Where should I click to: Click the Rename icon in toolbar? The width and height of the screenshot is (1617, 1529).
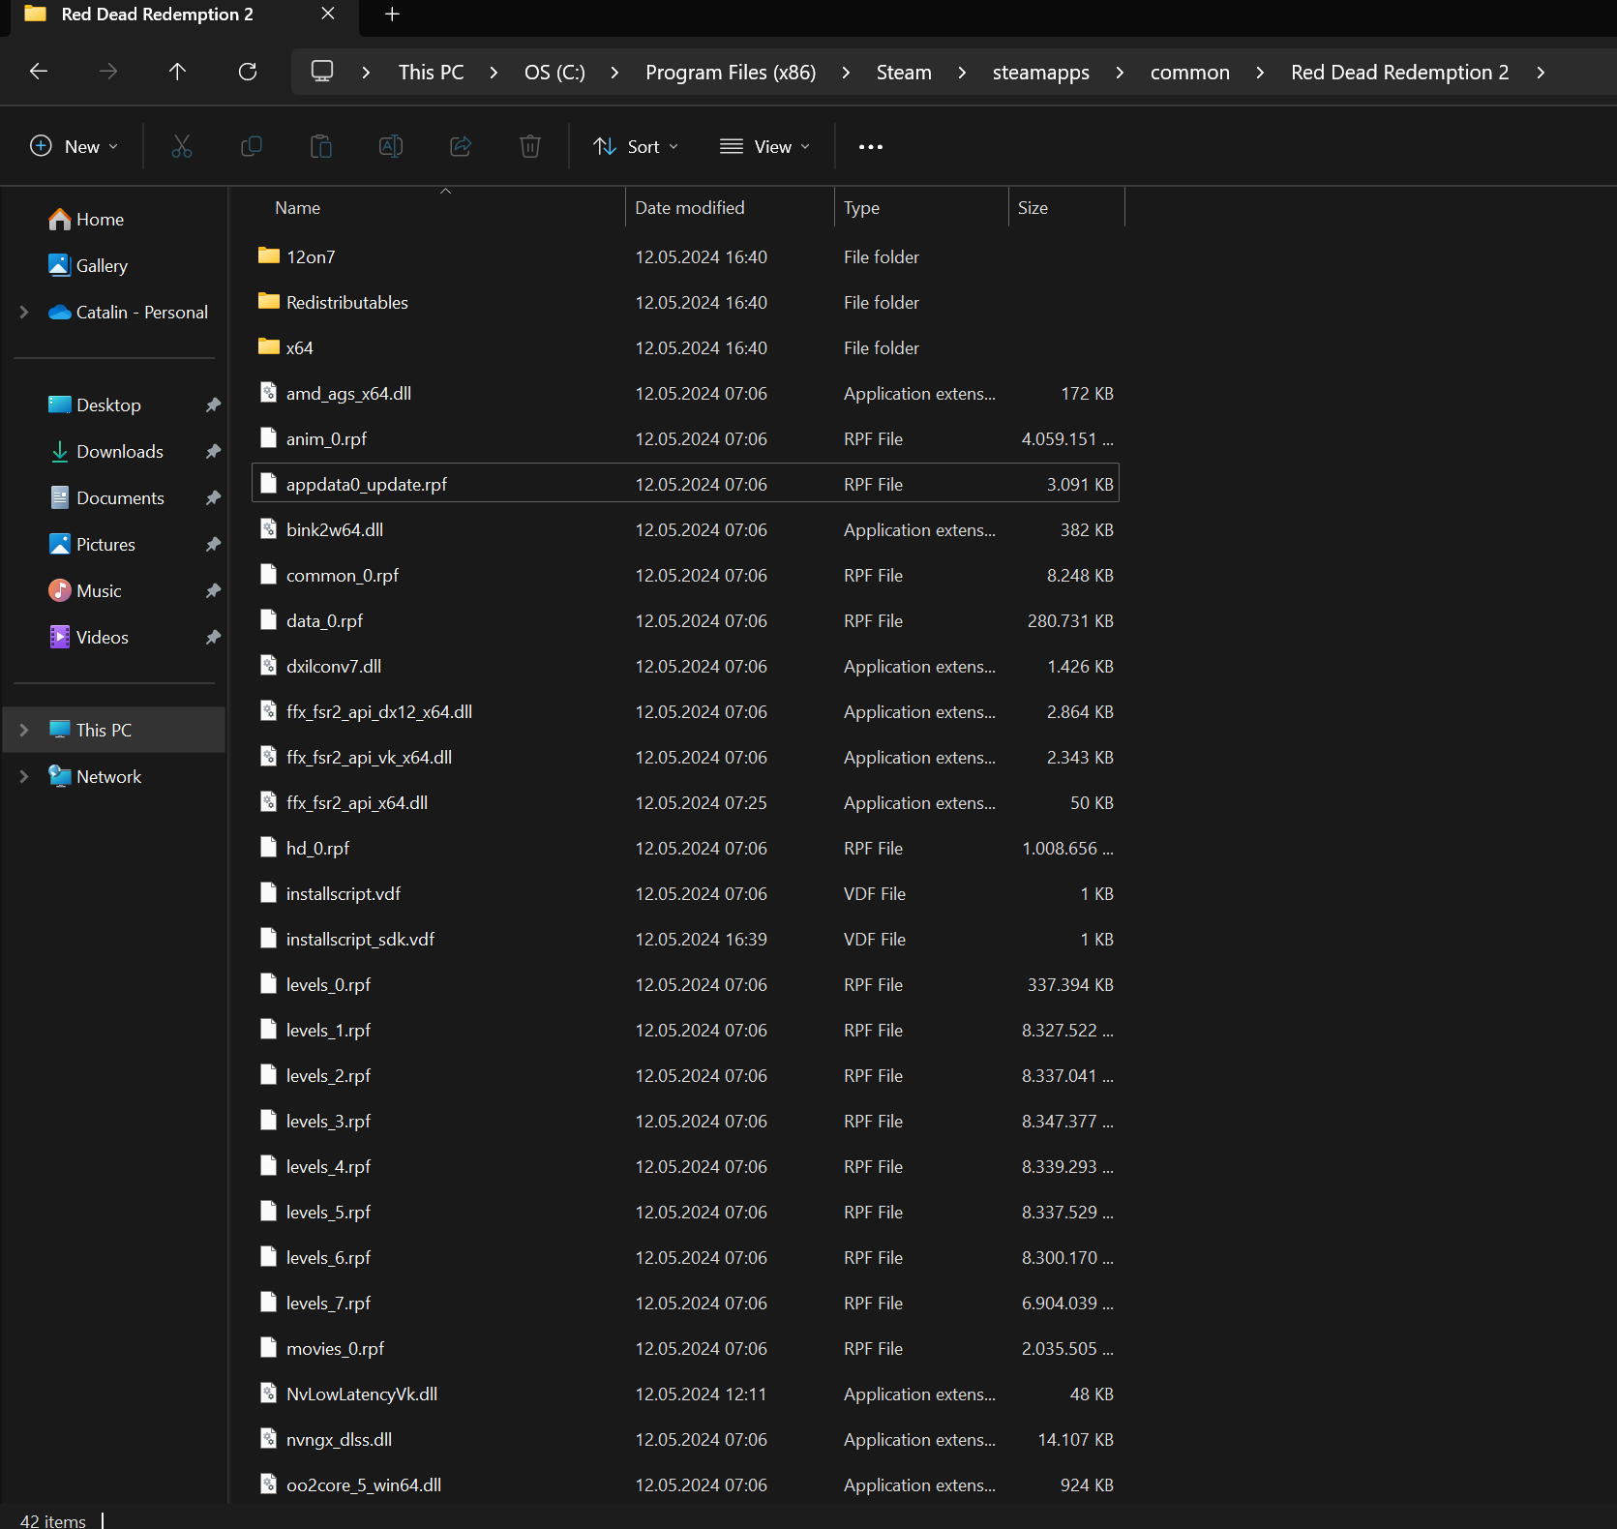tap(391, 146)
